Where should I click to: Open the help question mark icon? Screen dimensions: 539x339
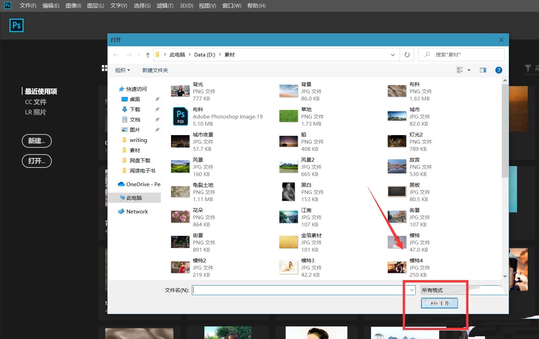click(498, 70)
